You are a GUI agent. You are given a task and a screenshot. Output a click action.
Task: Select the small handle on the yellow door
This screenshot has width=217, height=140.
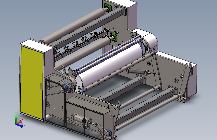(41, 86)
